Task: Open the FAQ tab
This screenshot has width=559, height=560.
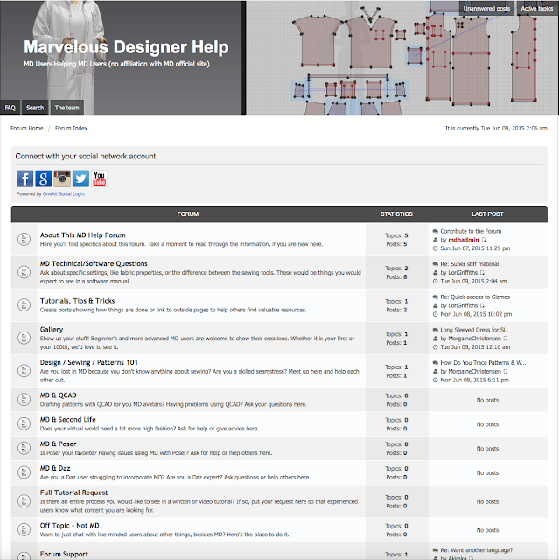Action: tap(10, 108)
